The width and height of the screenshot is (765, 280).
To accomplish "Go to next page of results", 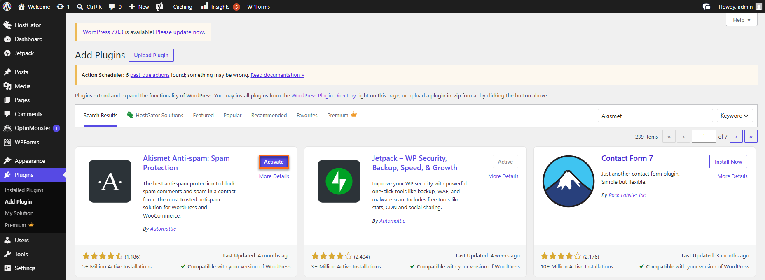I will click(x=736, y=136).
